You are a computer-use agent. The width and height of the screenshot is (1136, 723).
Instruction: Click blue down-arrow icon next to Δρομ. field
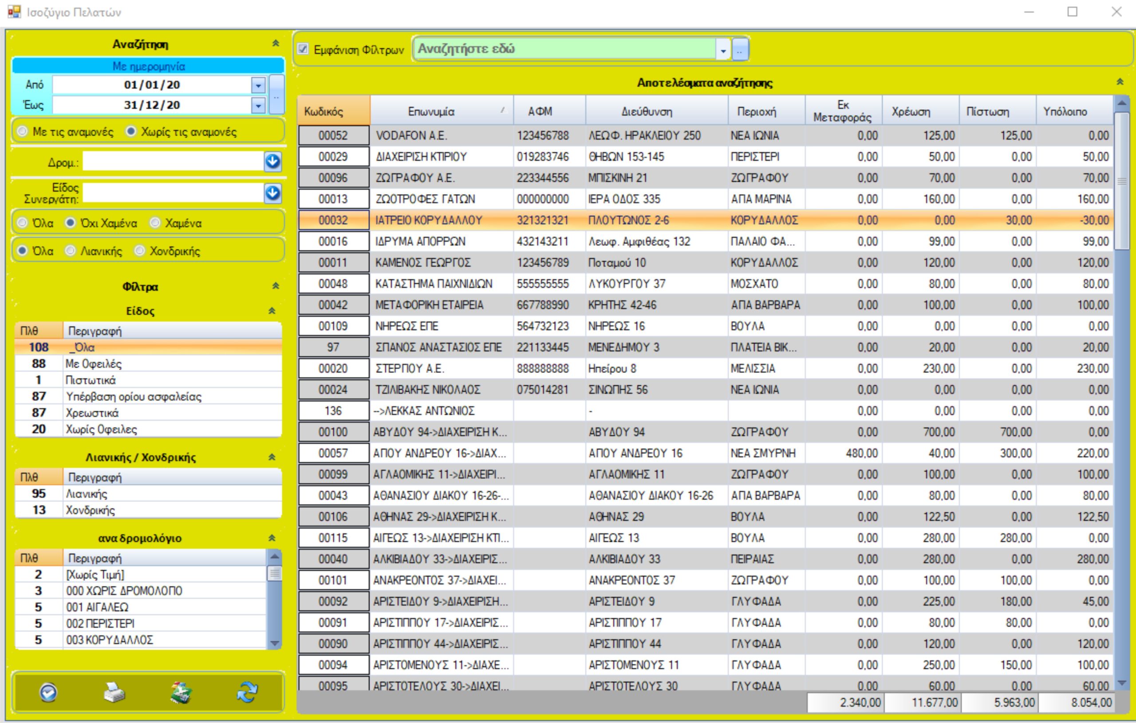click(272, 162)
